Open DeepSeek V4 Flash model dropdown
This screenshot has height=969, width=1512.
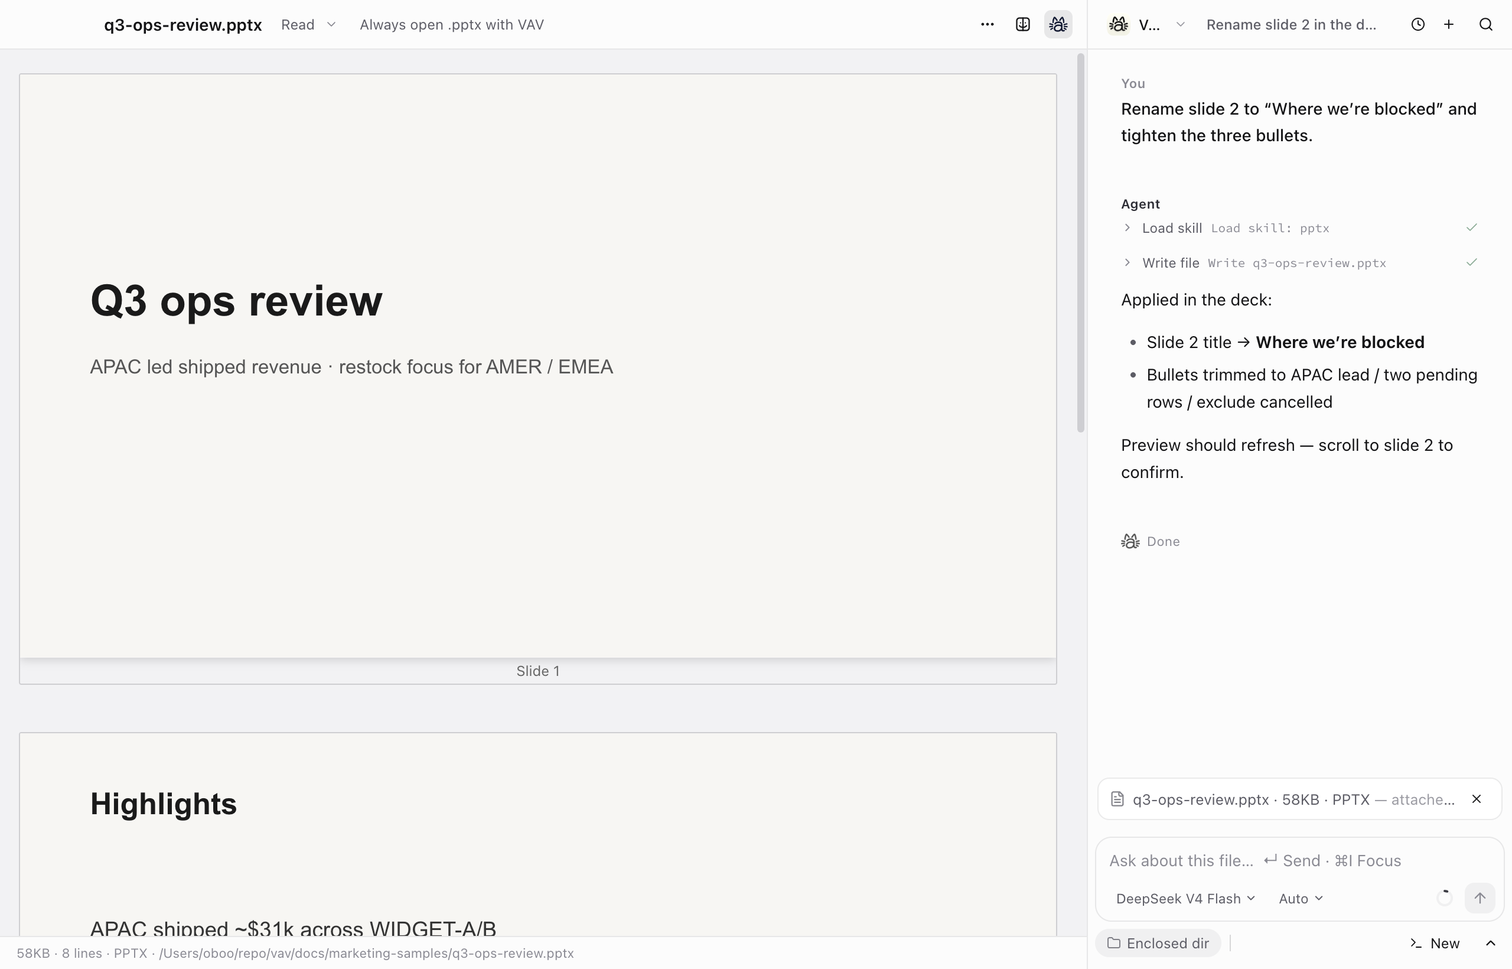pyautogui.click(x=1185, y=899)
